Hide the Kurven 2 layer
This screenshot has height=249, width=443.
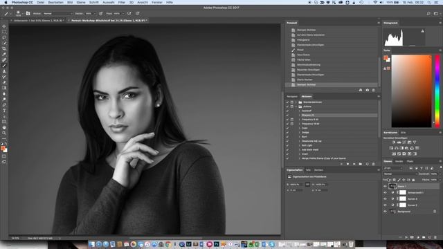(385, 205)
